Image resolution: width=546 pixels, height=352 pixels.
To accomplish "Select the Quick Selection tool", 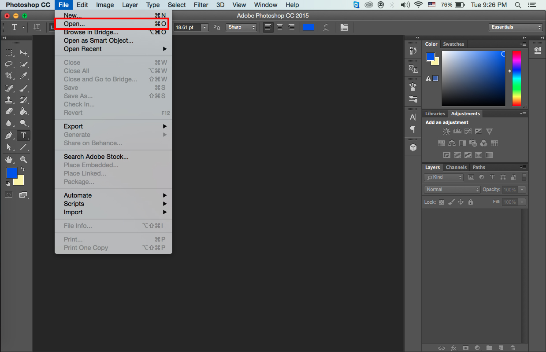I will pos(24,64).
